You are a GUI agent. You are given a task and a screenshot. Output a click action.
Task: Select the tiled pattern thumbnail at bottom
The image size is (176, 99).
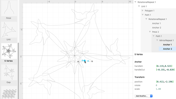pos(9,93)
